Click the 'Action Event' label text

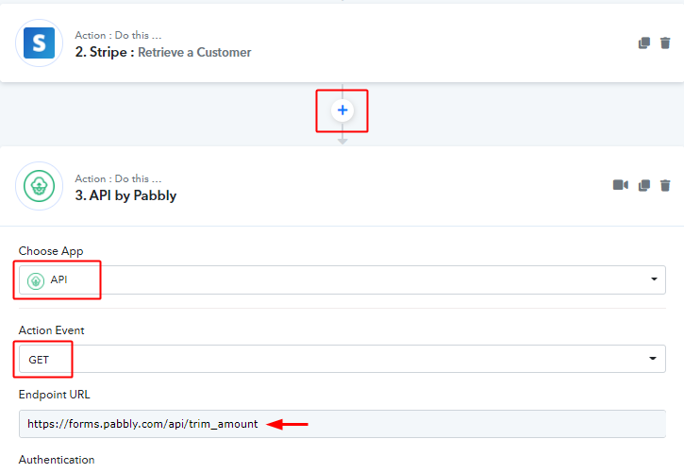point(52,330)
